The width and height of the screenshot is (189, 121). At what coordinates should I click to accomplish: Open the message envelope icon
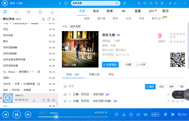[x=151, y=3]
